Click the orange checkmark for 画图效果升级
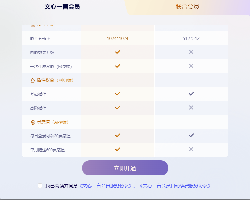 (x=118, y=52)
